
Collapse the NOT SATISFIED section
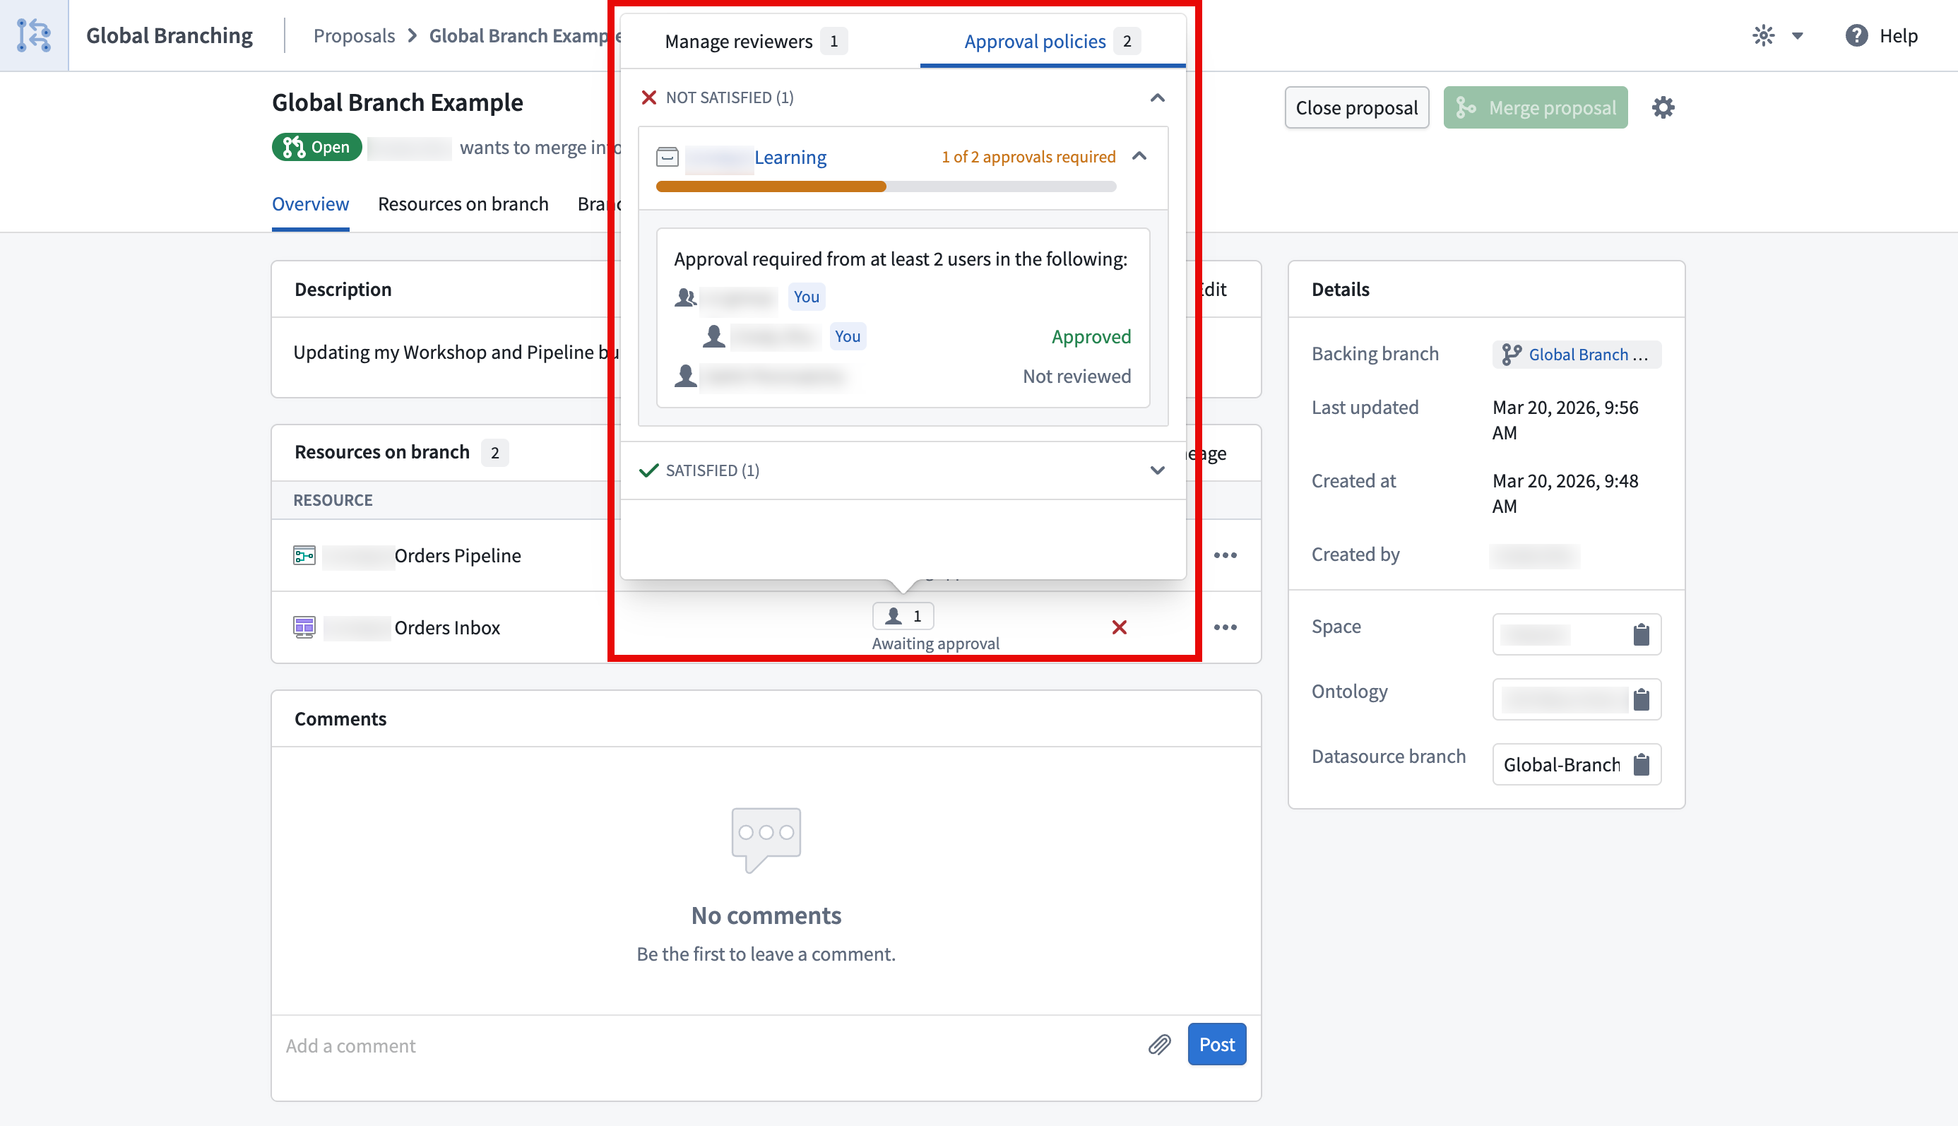pos(1157,97)
